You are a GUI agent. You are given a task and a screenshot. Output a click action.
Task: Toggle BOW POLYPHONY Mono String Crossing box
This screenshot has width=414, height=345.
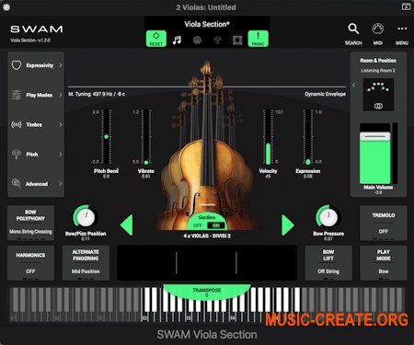(x=30, y=223)
